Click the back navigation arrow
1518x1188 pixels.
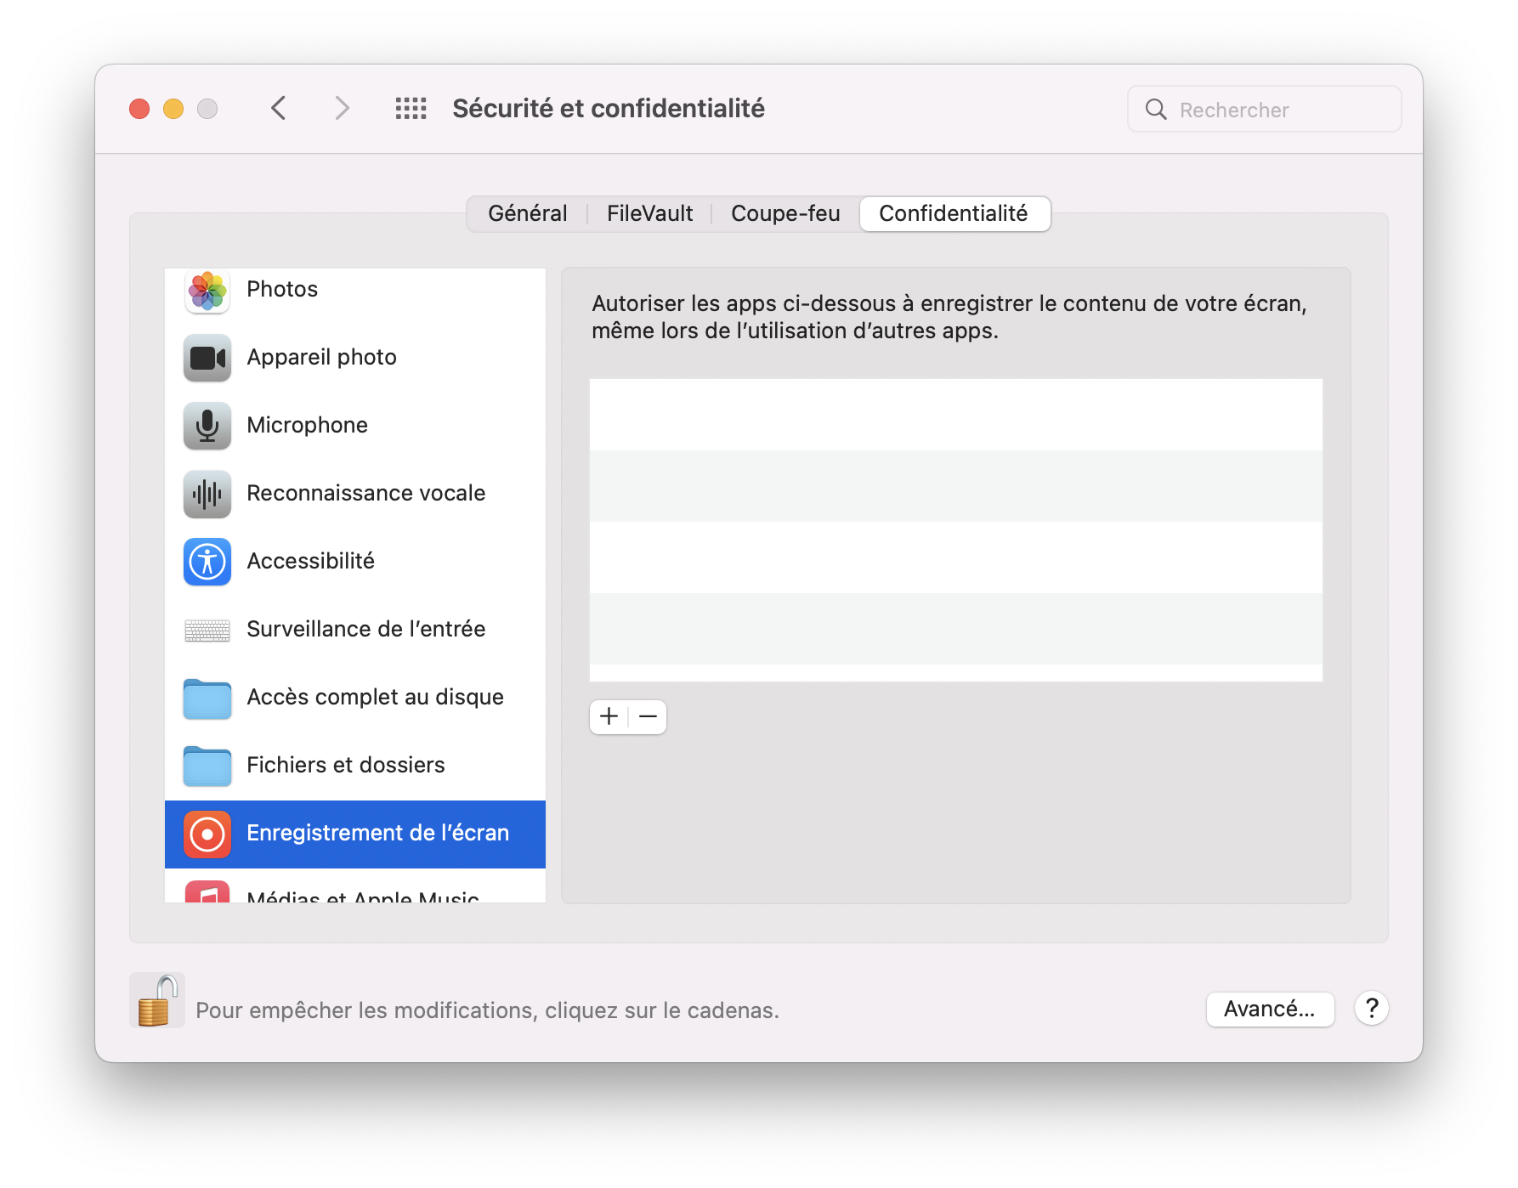pos(278,108)
